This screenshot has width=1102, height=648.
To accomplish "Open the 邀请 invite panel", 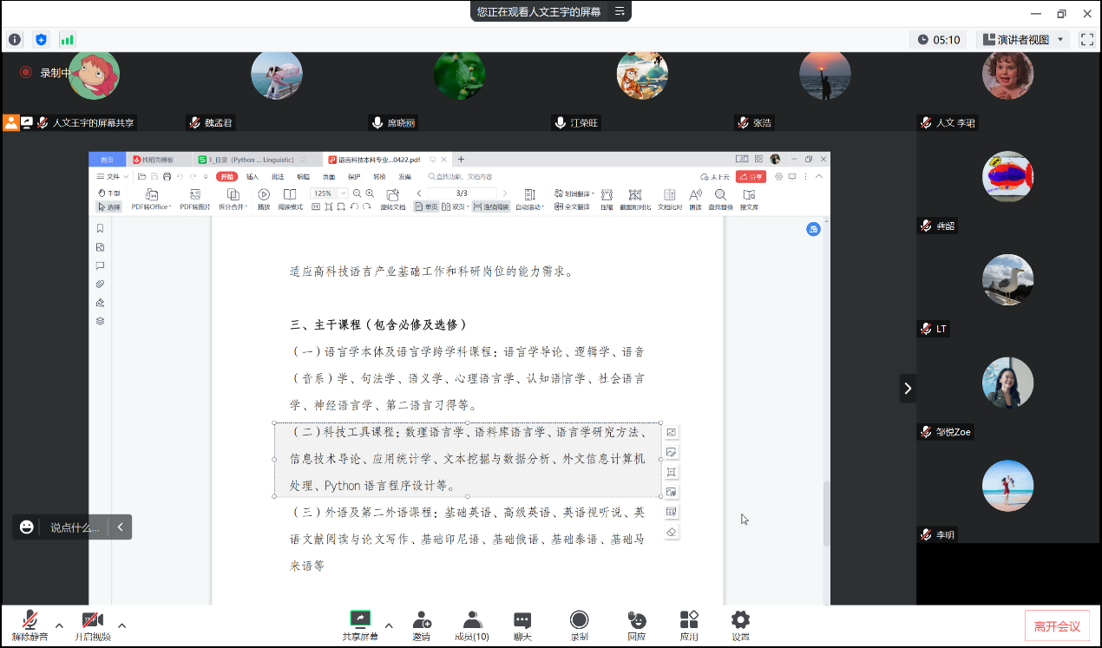I will coord(422,625).
